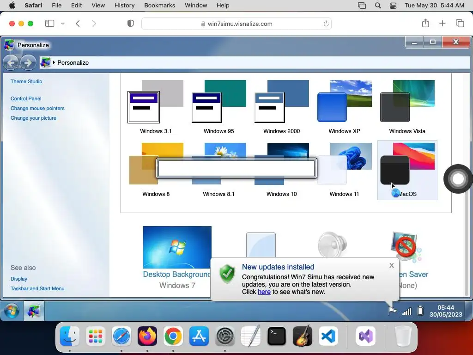
Task: Open Spotlight search in menu bar
Action: point(378,6)
